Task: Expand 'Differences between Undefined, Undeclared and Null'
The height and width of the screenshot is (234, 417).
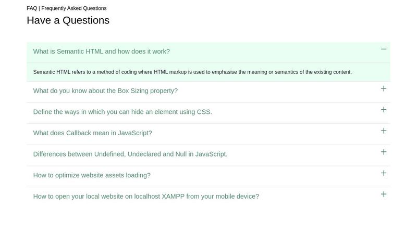Action: click(130, 154)
